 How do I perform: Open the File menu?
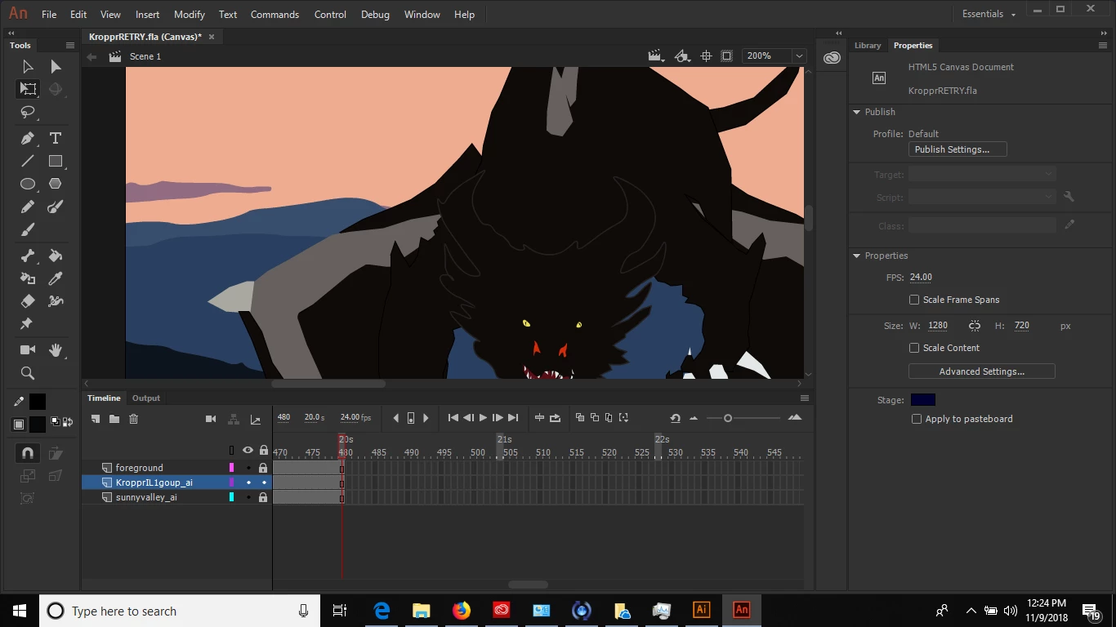point(49,15)
